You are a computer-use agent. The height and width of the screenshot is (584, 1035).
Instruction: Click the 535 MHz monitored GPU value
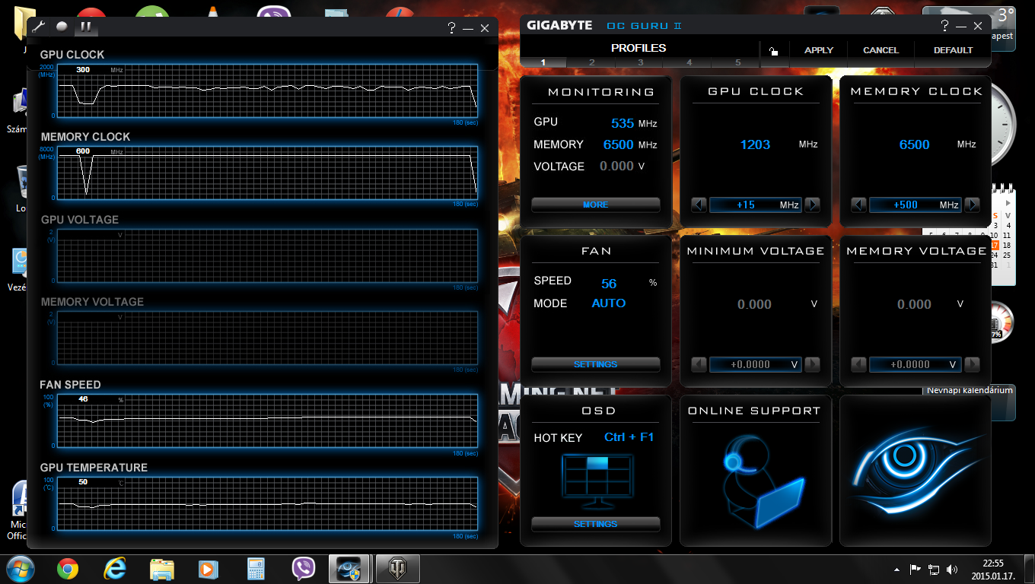tap(623, 122)
